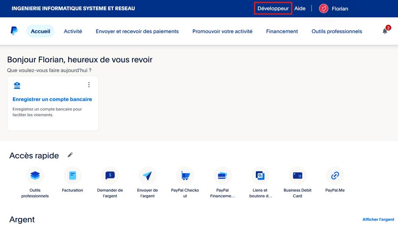Open the notifications bell icon
The width and height of the screenshot is (398, 225).
(x=385, y=31)
